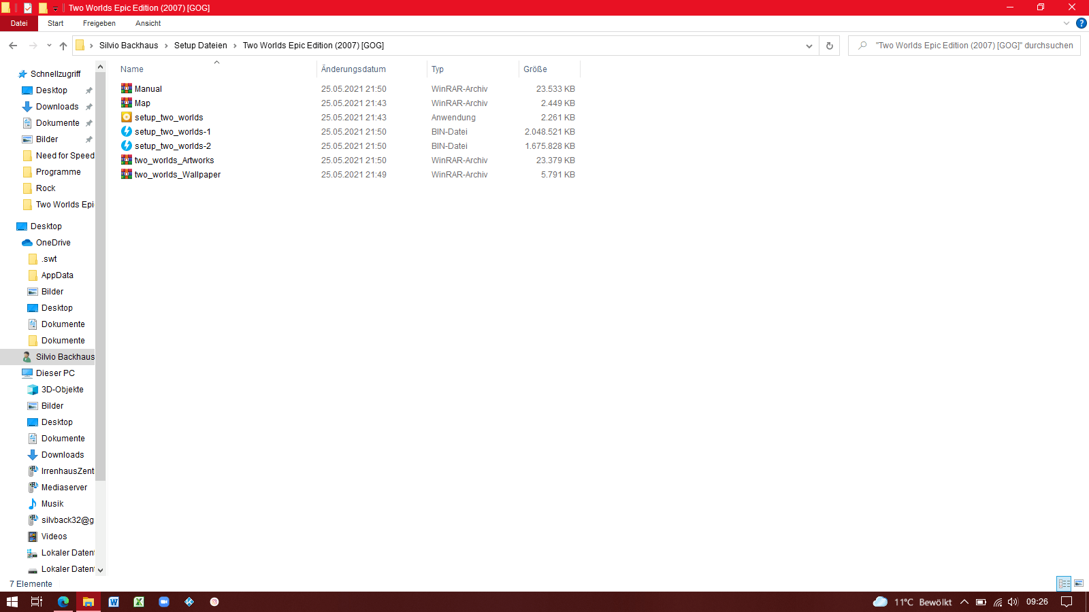
Task: Open AppData folder in sidebar
Action: click(57, 275)
